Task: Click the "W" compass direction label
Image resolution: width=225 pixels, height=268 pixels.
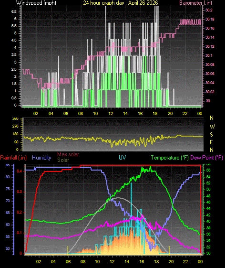Action: pyautogui.click(x=212, y=127)
